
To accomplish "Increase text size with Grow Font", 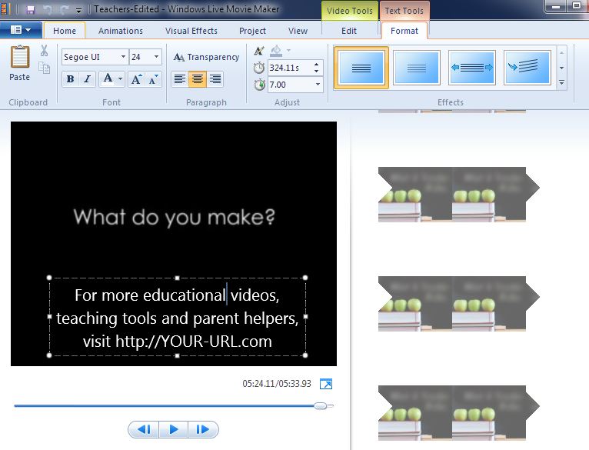I will [x=136, y=78].
